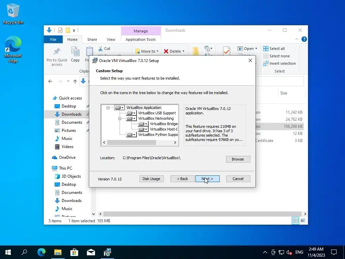The image size is (345, 259).
Task: Go Back in VirtualBox setup wizard
Action: [182, 179]
